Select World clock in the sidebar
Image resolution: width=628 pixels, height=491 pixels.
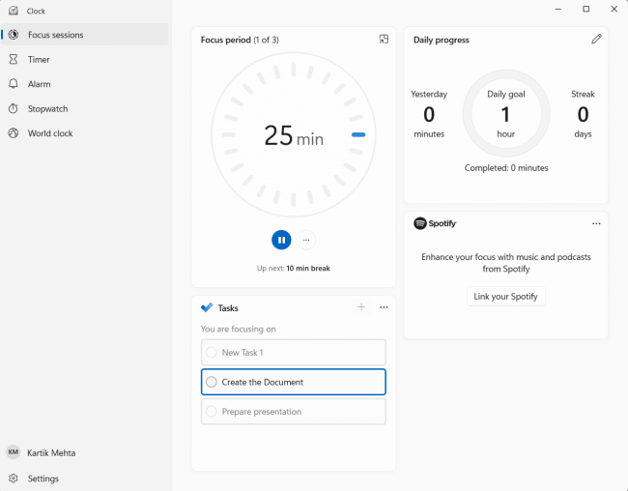(84, 133)
